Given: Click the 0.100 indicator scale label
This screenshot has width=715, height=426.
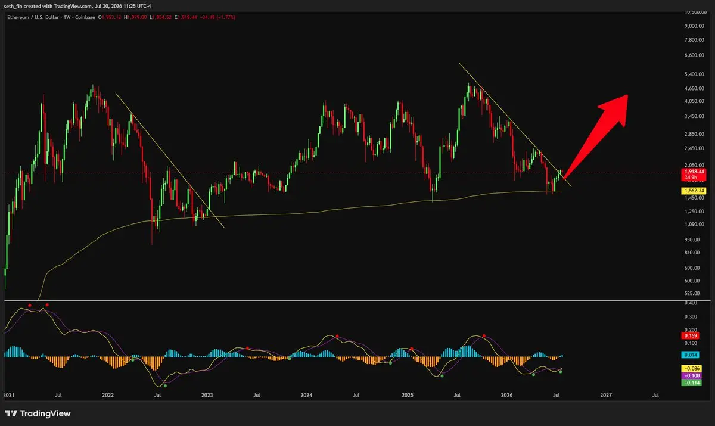Looking at the screenshot, I should click(690, 343).
